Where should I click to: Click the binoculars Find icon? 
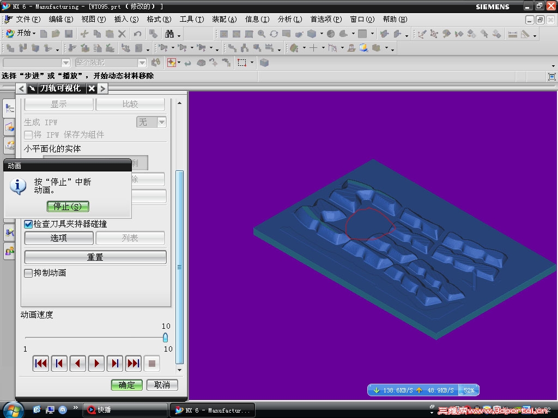[169, 34]
